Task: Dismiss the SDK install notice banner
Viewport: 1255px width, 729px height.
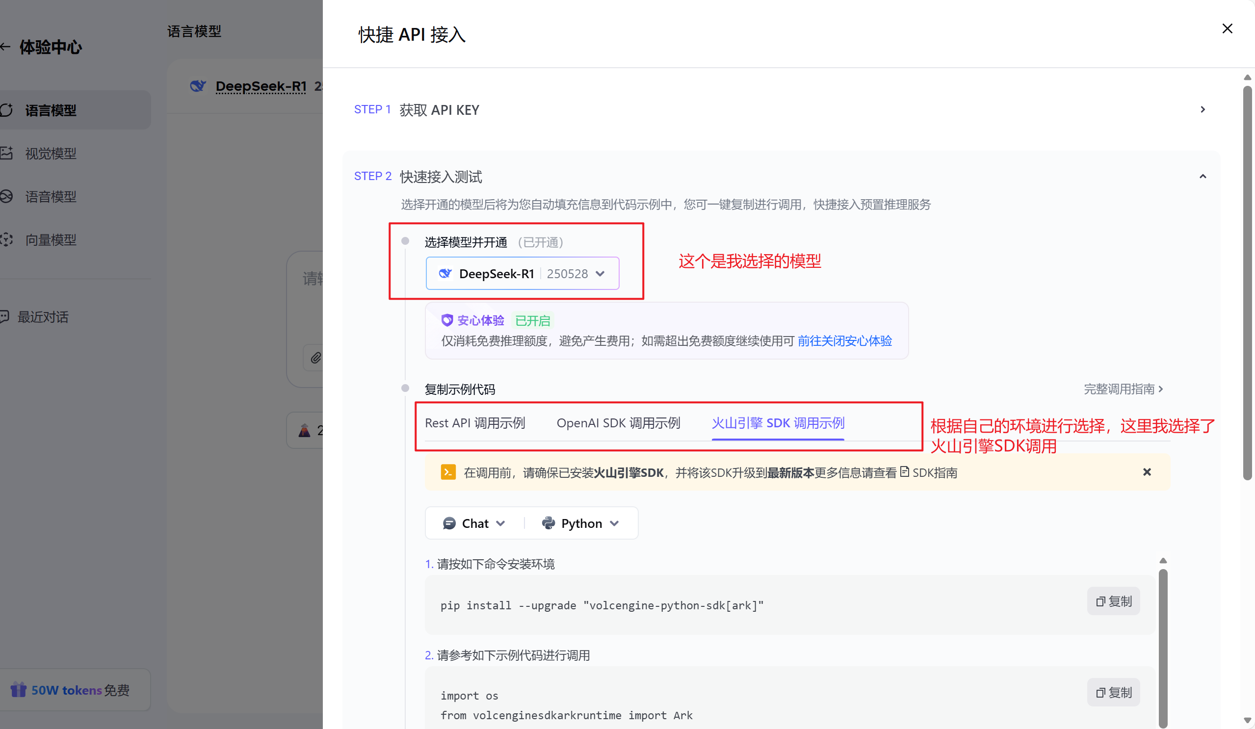Action: click(x=1147, y=472)
